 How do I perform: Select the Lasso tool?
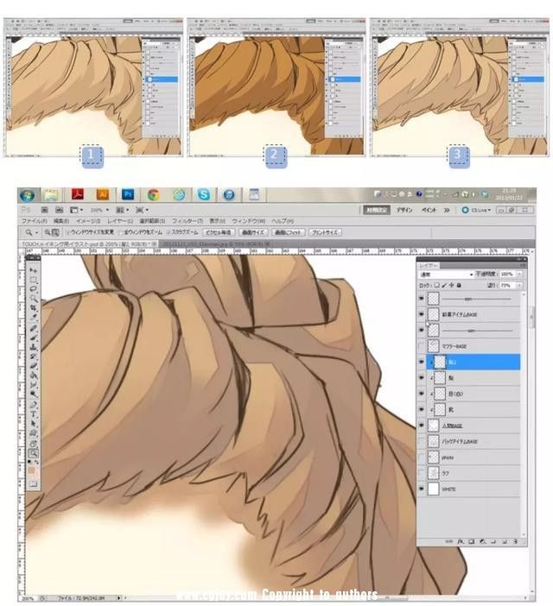(x=34, y=289)
